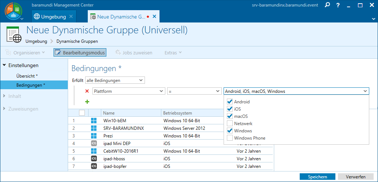Select the Prezi device name
Screen dimensions: 378x182
(108, 136)
